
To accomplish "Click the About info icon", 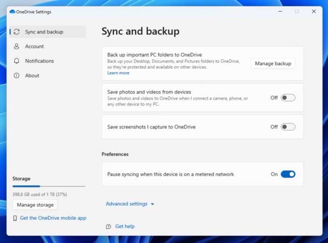I will coord(17,75).
